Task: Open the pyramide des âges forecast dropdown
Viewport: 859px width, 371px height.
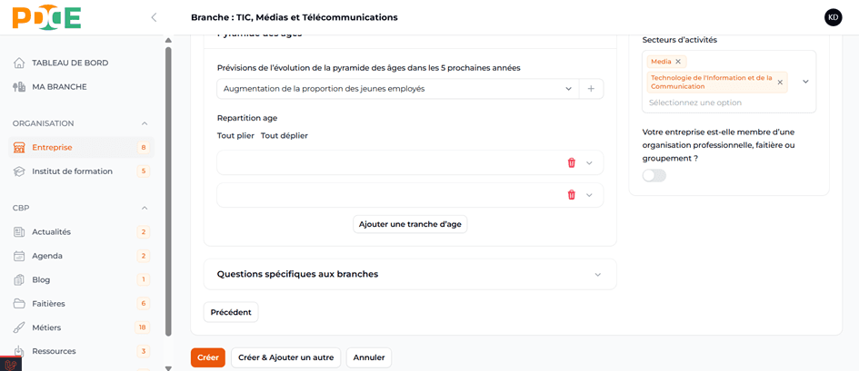Action: point(398,89)
